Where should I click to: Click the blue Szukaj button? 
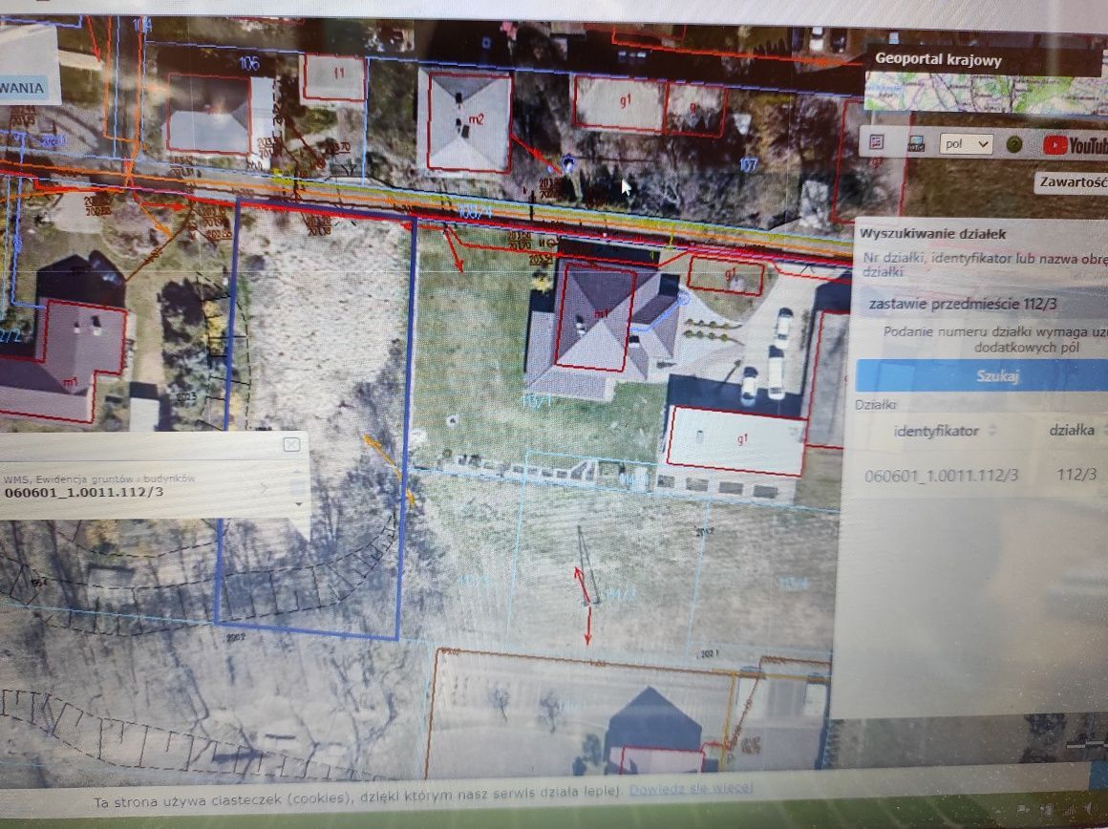[x=982, y=375]
